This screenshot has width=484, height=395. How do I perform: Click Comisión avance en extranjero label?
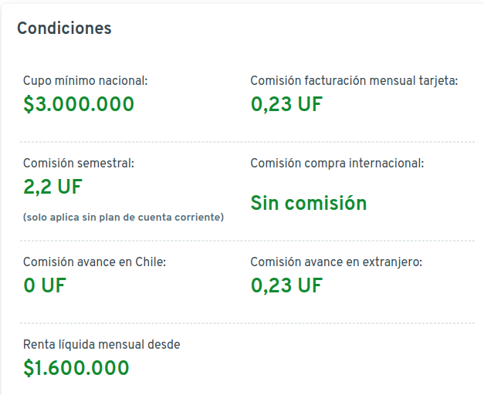coord(336,262)
